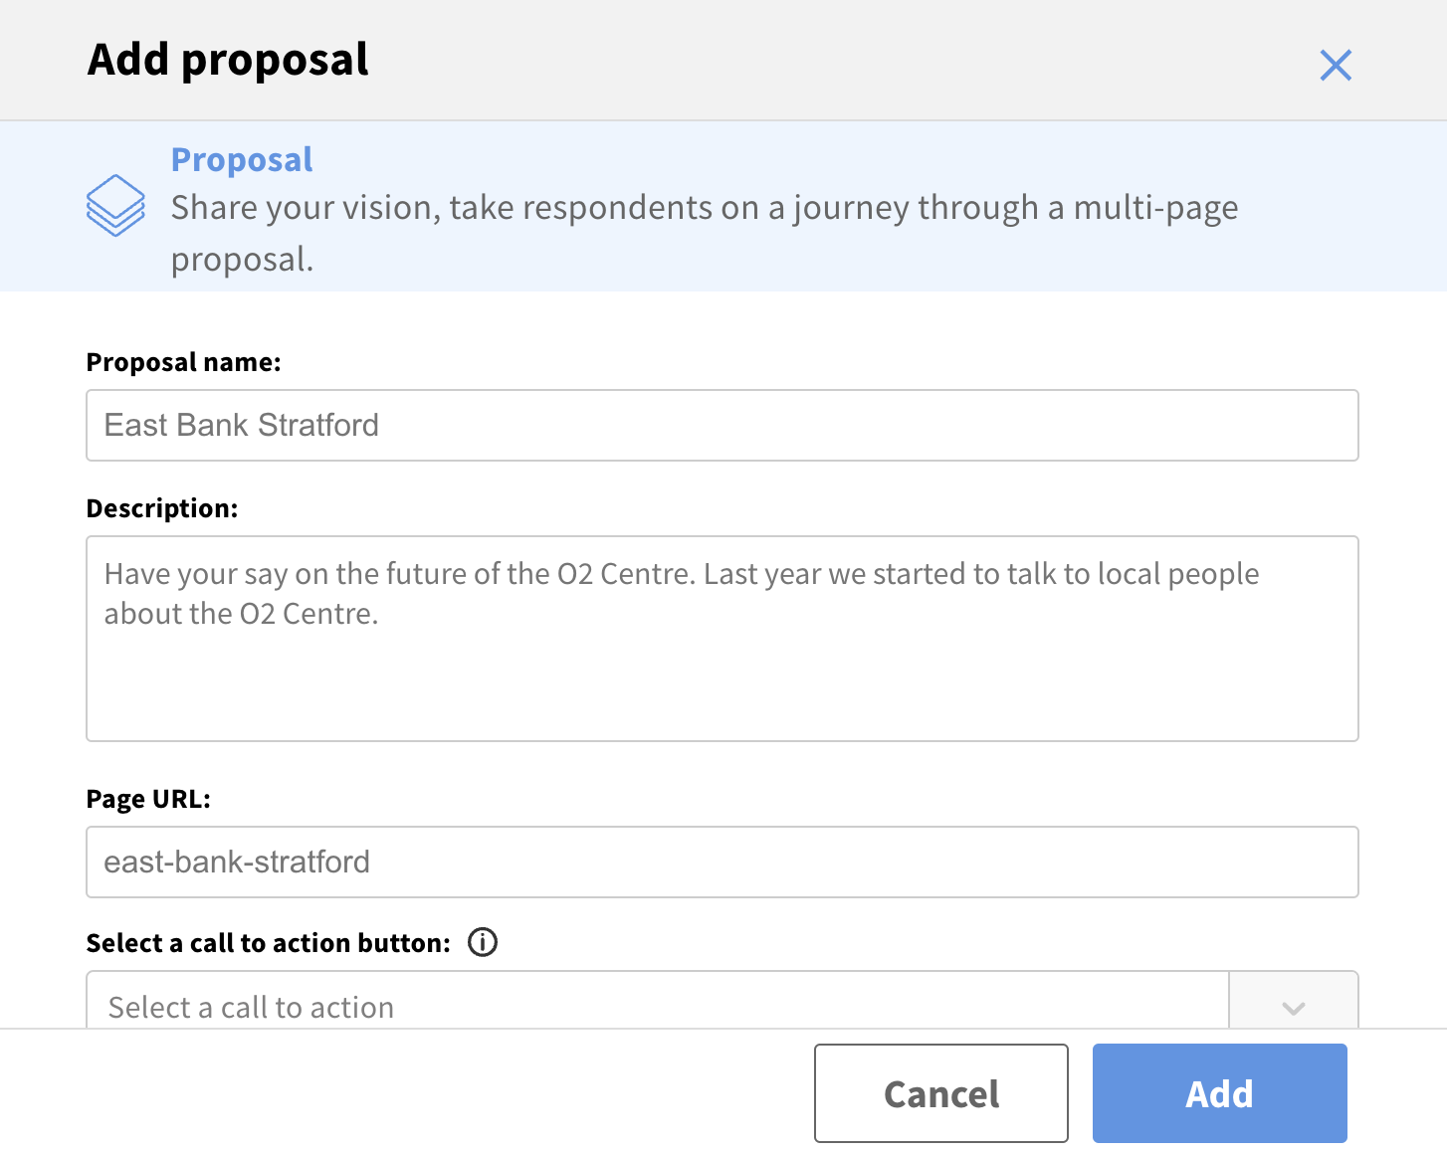
Task: Click the info icon beside call to action
Action: click(483, 941)
